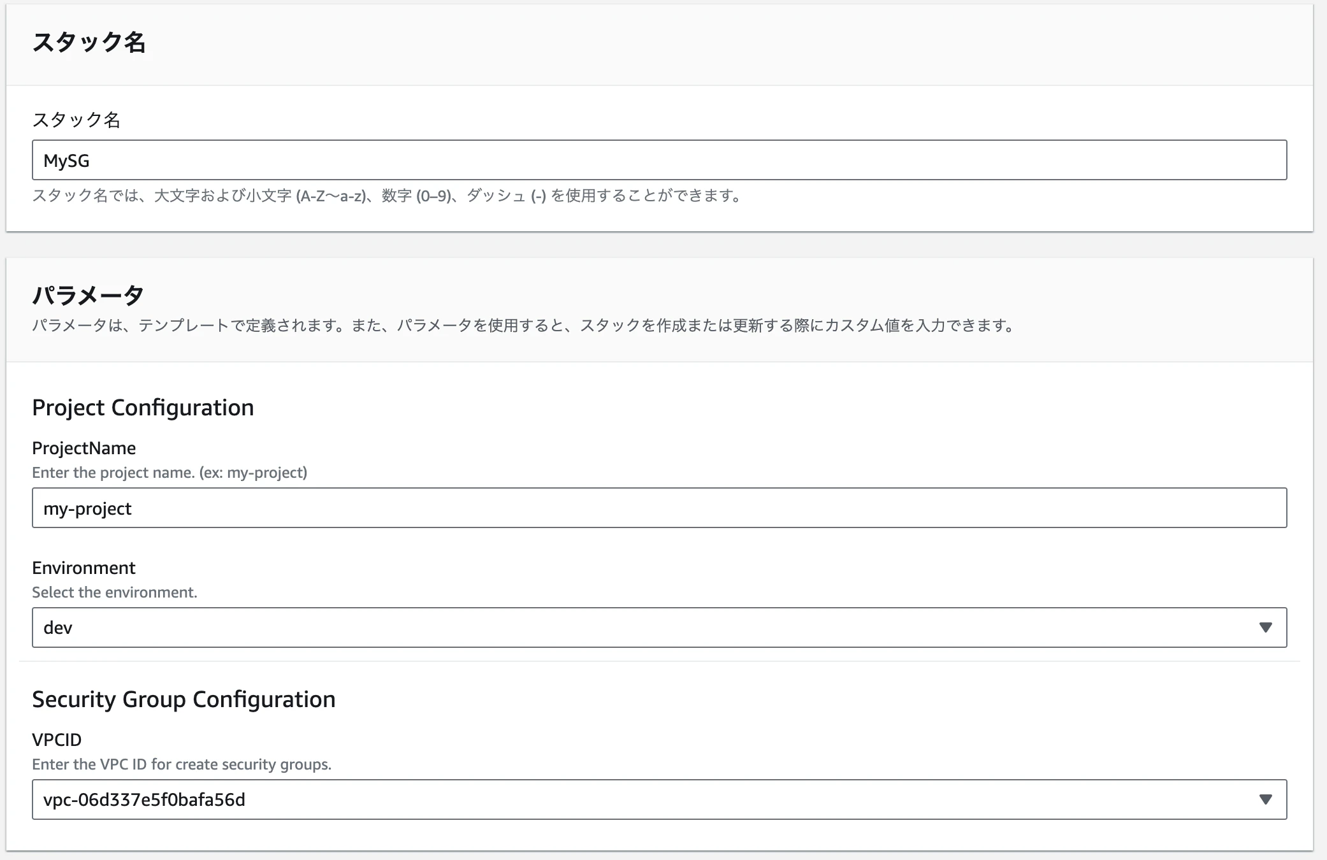Click the スタック名 field label above MySG
The image size is (1327, 860).
pyautogui.click(x=76, y=120)
